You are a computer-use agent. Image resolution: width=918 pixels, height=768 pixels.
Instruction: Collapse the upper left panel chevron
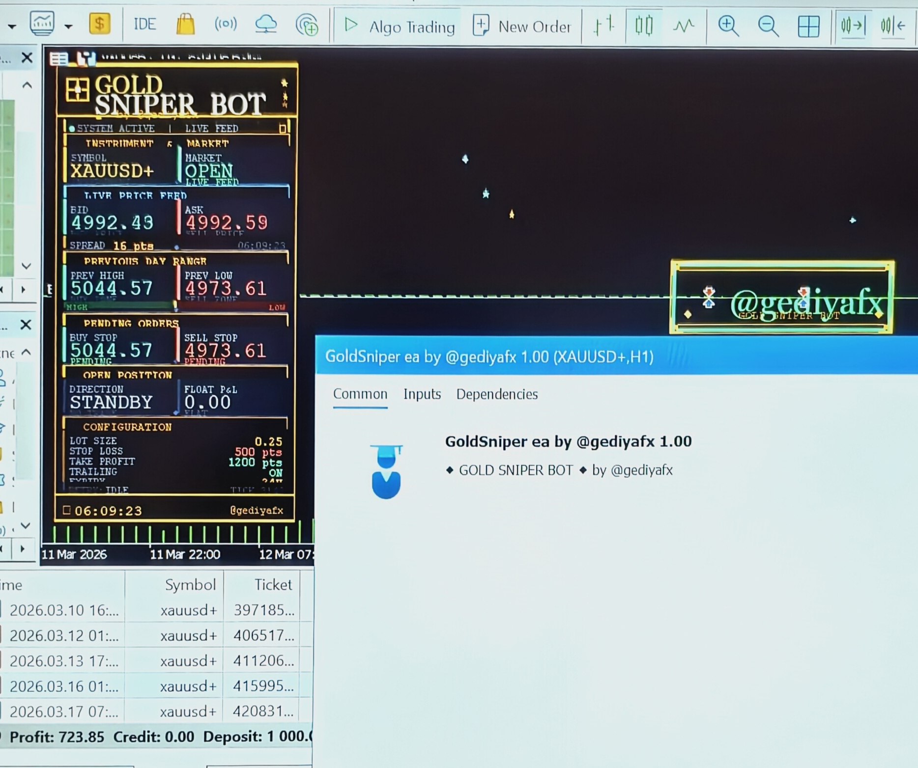coord(27,85)
